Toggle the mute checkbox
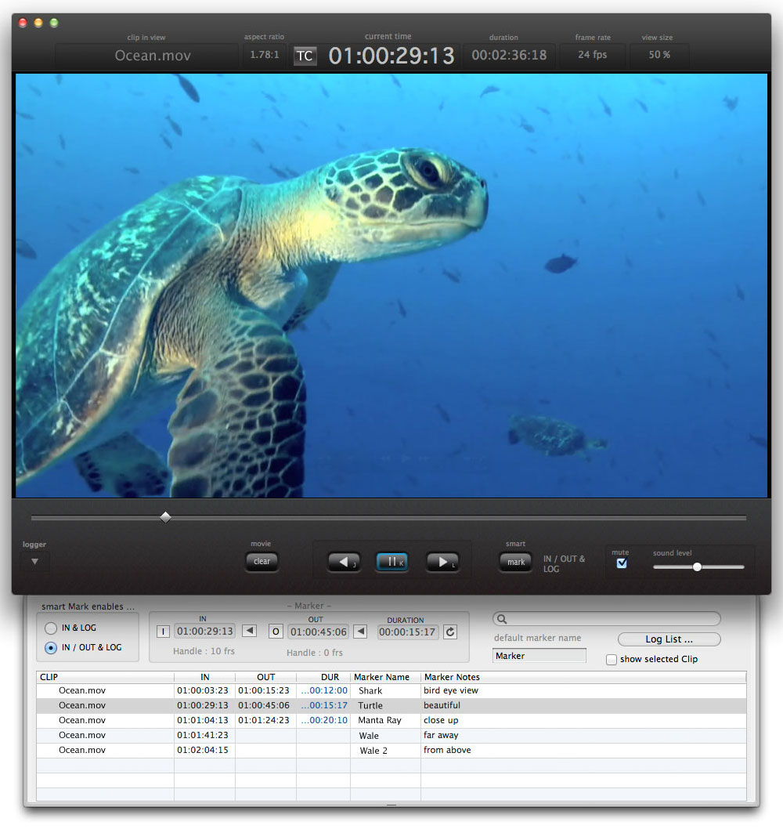This screenshot has width=783, height=829. 622,563
